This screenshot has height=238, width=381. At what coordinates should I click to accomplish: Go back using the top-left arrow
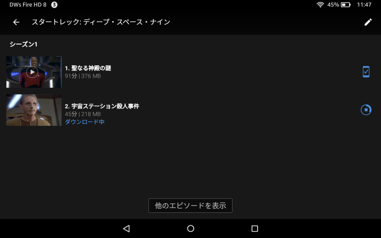click(16, 22)
